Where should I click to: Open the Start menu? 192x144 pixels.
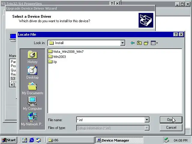pos(9,140)
